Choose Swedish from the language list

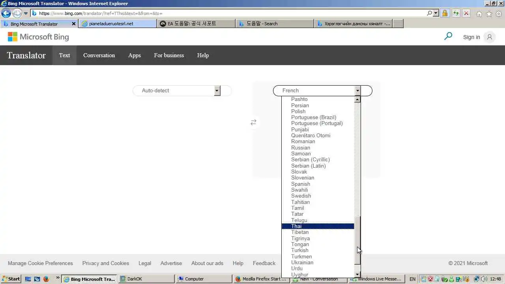tap(318, 196)
